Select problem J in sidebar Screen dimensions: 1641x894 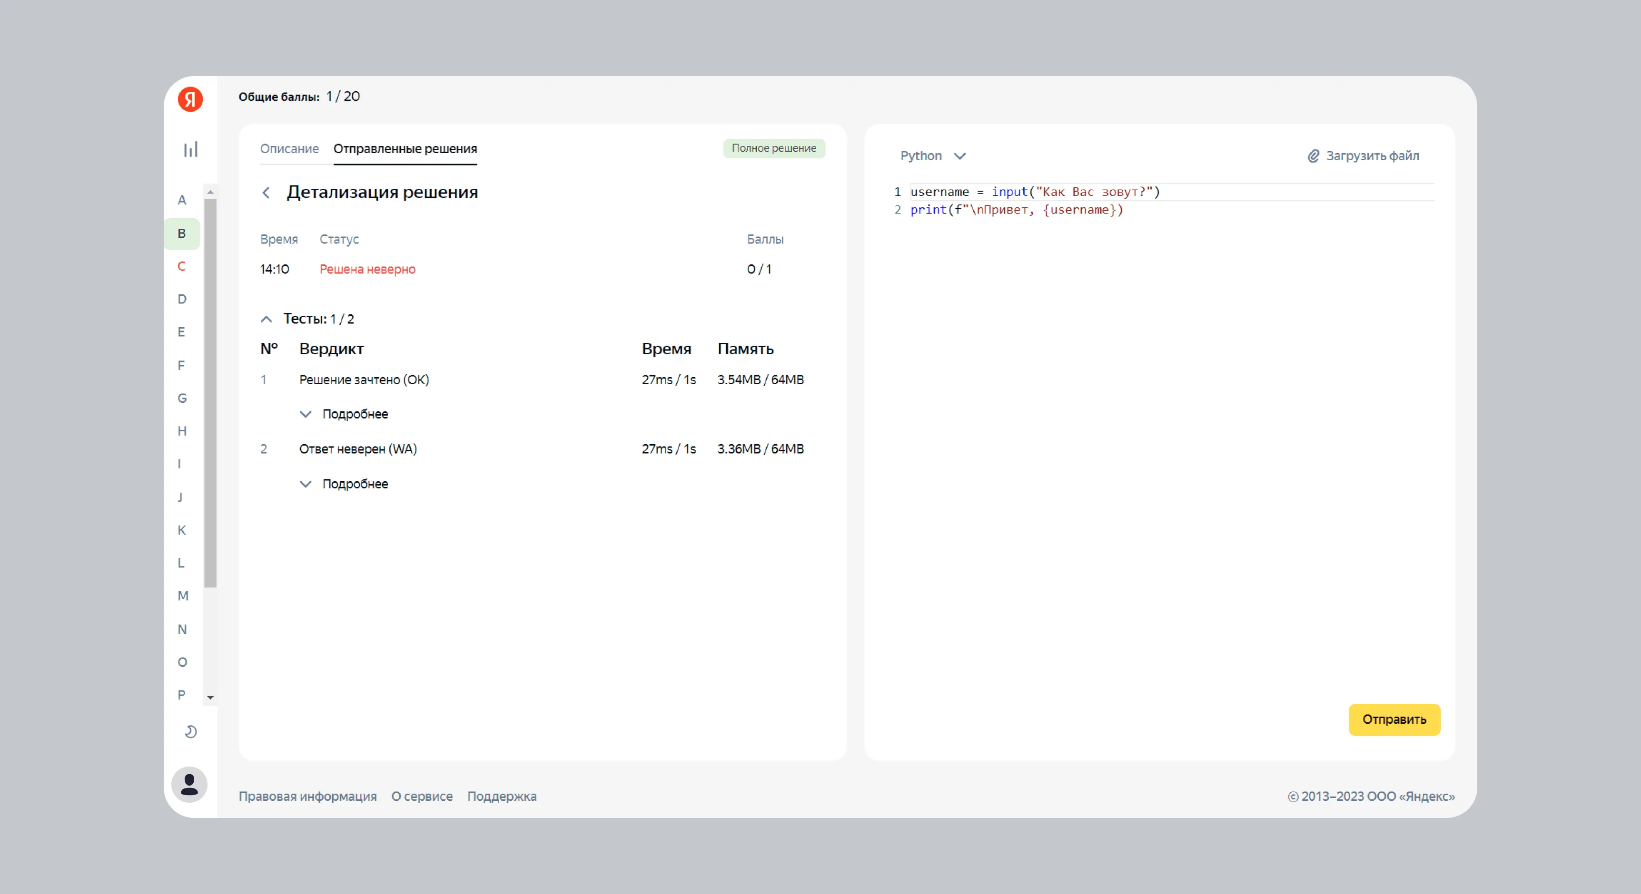pos(180,497)
